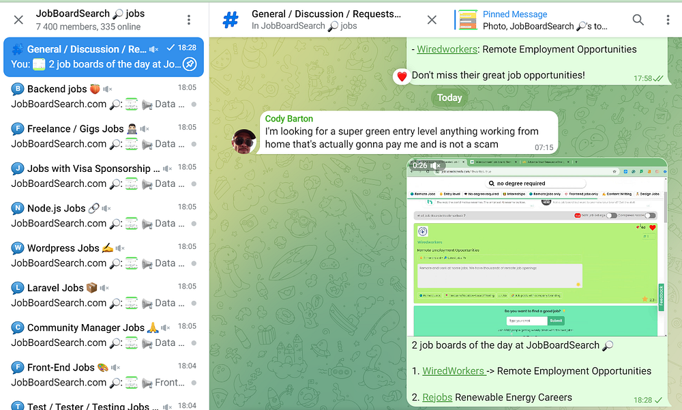Play the 0:26 video attachment
Image resolution: width=682 pixels, height=410 pixels.
[x=537, y=247]
